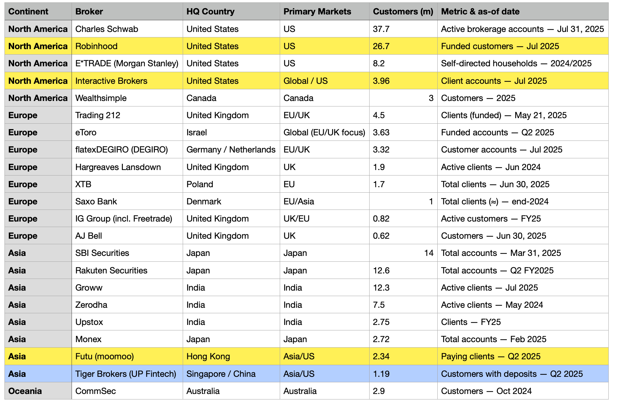This screenshot has height=406, width=618.
Task: Click Customers — Oct 2024 cell
Action: pos(523,391)
